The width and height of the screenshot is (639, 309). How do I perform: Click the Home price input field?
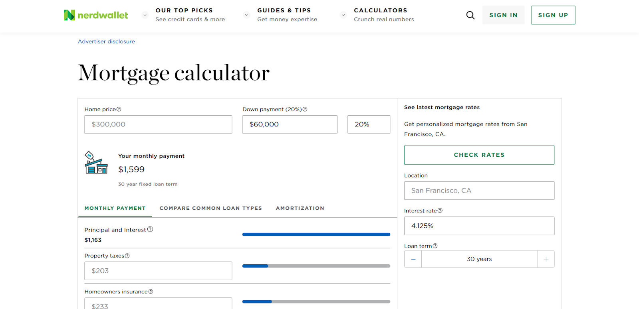tap(158, 124)
